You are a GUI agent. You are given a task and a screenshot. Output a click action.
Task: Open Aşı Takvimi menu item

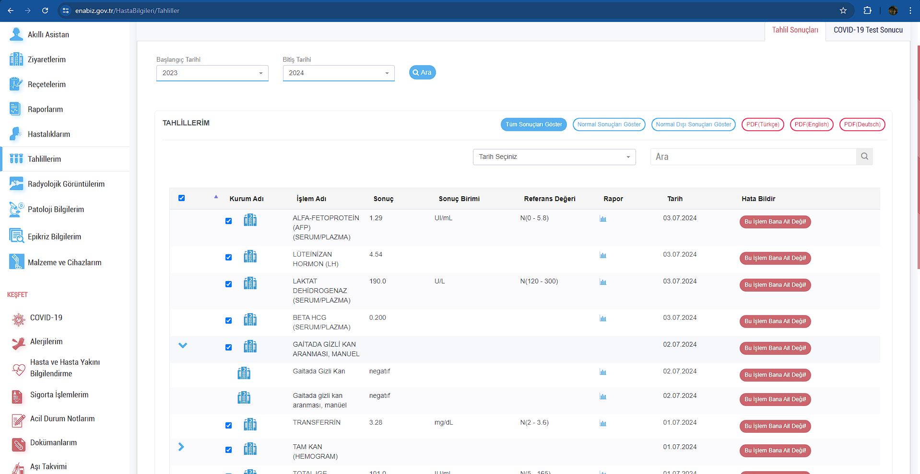coord(48,466)
